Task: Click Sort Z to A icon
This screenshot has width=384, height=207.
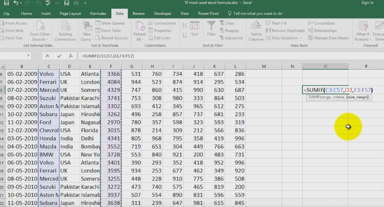Action: (185, 36)
